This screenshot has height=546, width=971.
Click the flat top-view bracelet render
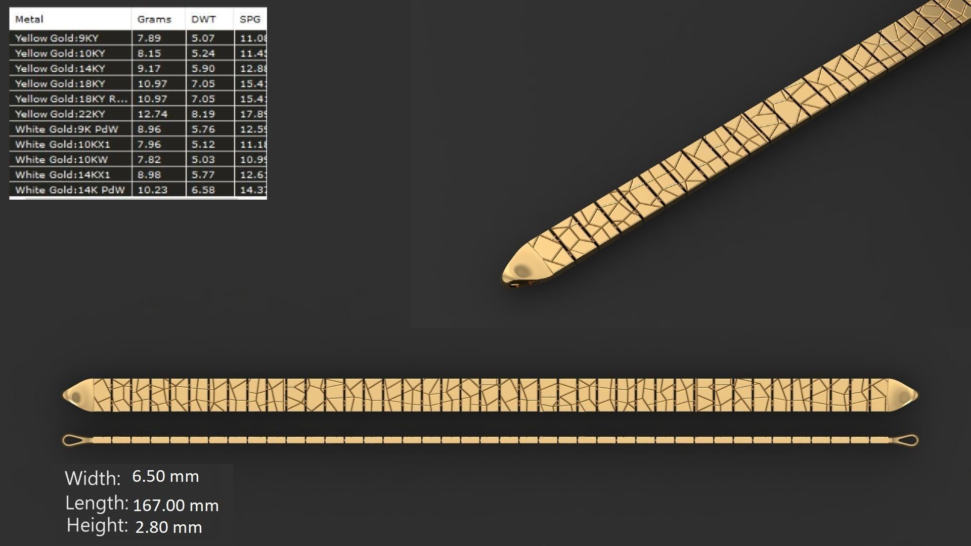click(x=490, y=395)
